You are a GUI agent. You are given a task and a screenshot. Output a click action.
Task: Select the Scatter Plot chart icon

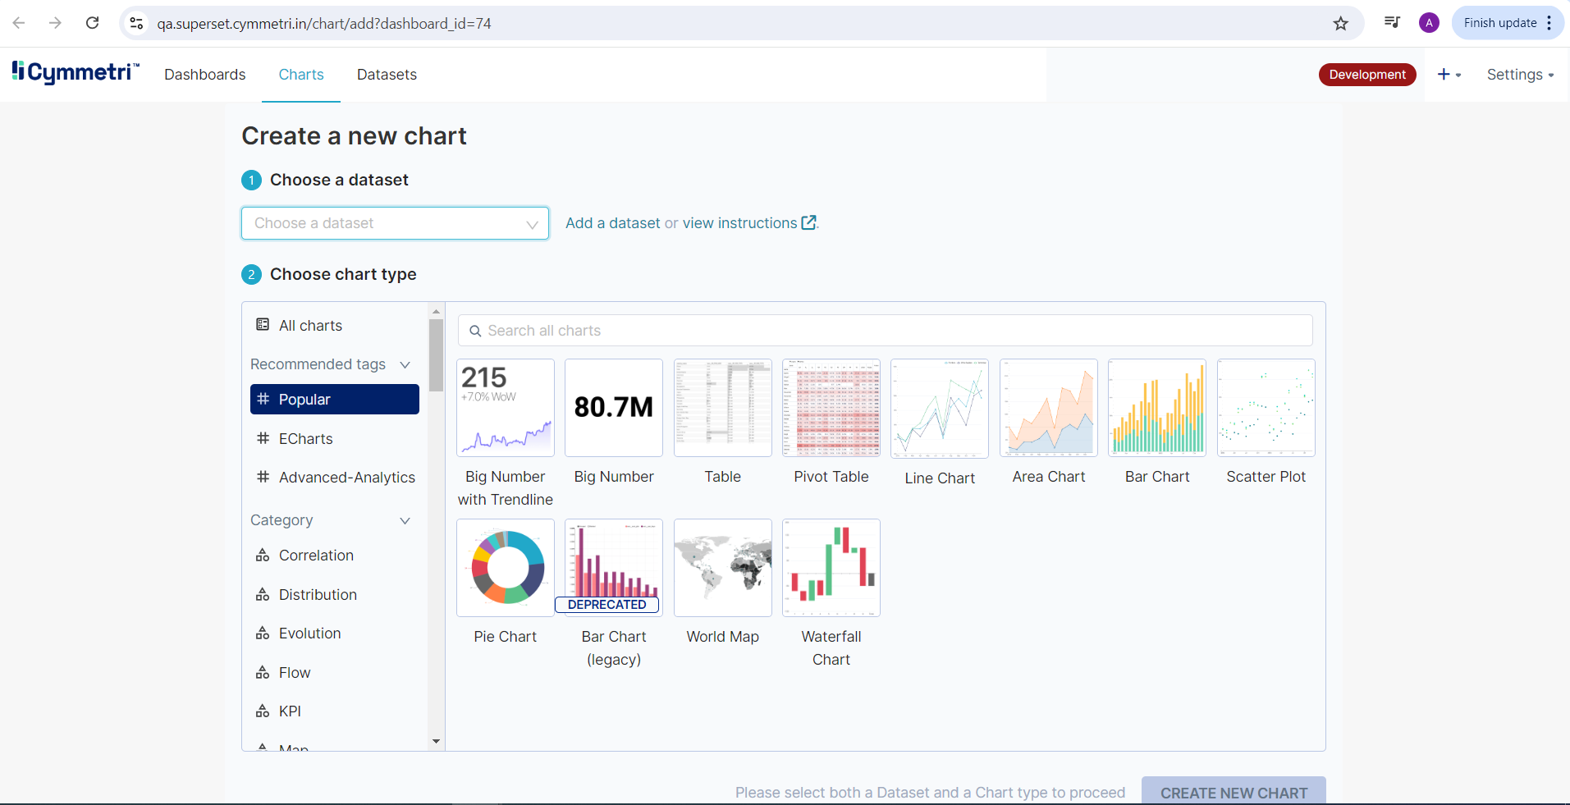1266,408
